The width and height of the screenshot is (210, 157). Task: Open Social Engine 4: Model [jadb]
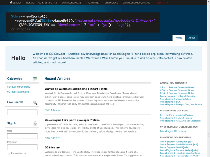click(x=174, y=147)
